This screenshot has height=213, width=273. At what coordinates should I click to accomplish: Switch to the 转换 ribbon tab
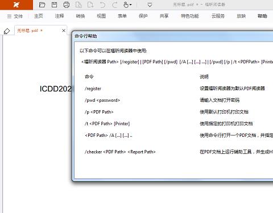point(80,16)
